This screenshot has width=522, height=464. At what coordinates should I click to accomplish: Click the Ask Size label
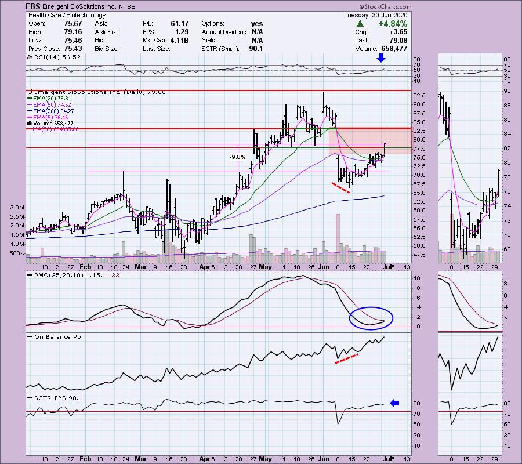tap(108, 32)
